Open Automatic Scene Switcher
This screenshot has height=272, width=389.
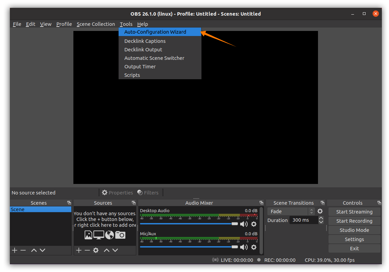click(160, 58)
